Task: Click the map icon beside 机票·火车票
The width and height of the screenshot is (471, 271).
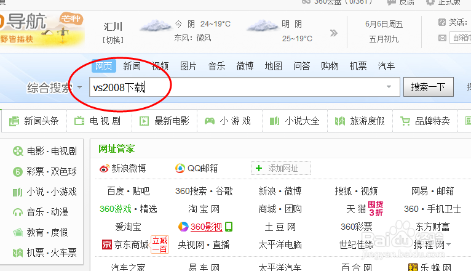Action: click(x=18, y=253)
